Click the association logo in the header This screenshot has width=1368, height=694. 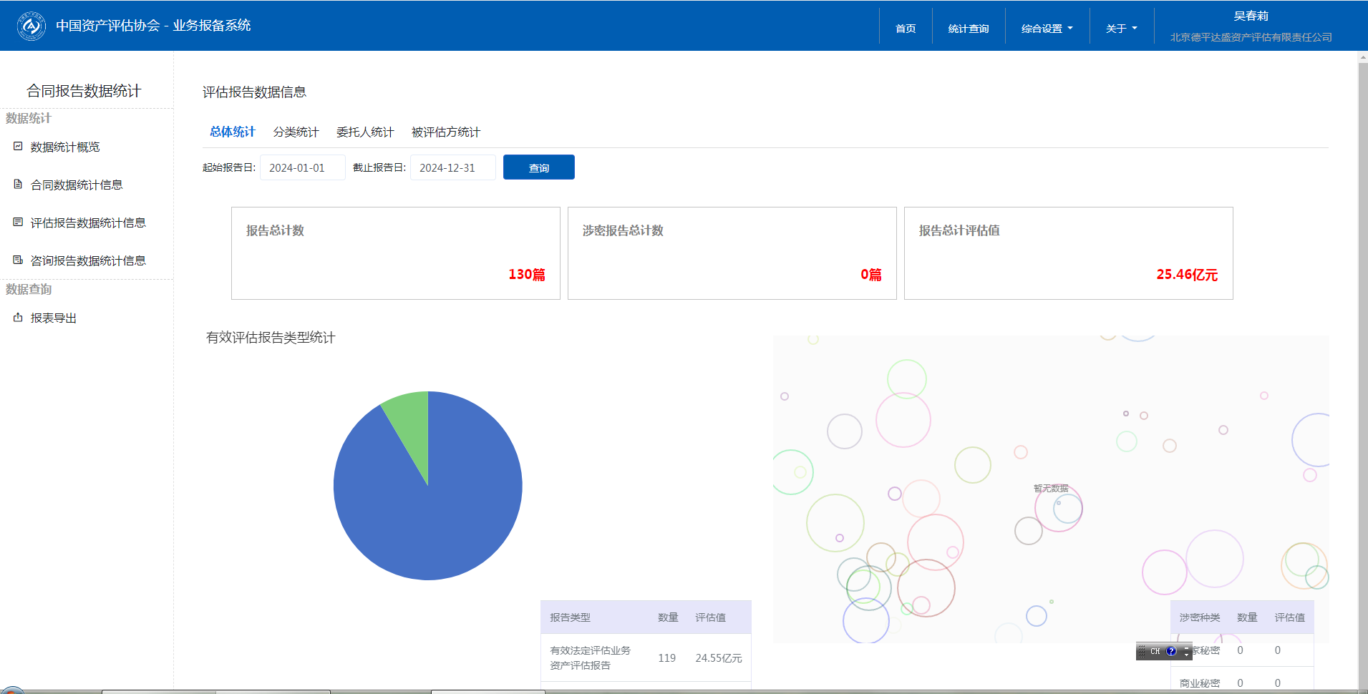pyautogui.click(x=31, y=26)
